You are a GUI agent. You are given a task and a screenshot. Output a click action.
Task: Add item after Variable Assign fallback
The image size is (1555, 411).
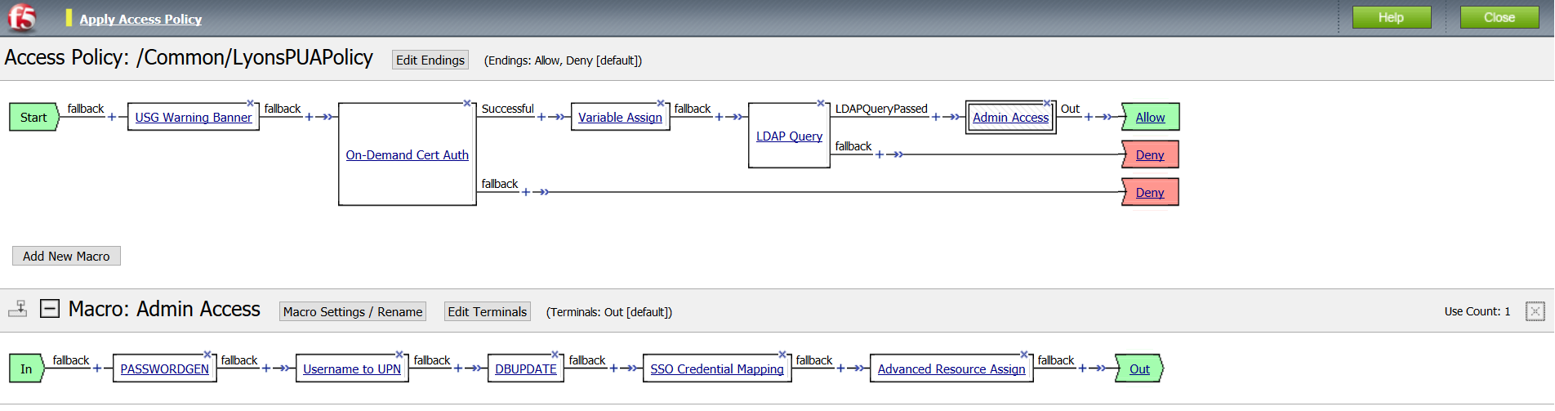719,117
